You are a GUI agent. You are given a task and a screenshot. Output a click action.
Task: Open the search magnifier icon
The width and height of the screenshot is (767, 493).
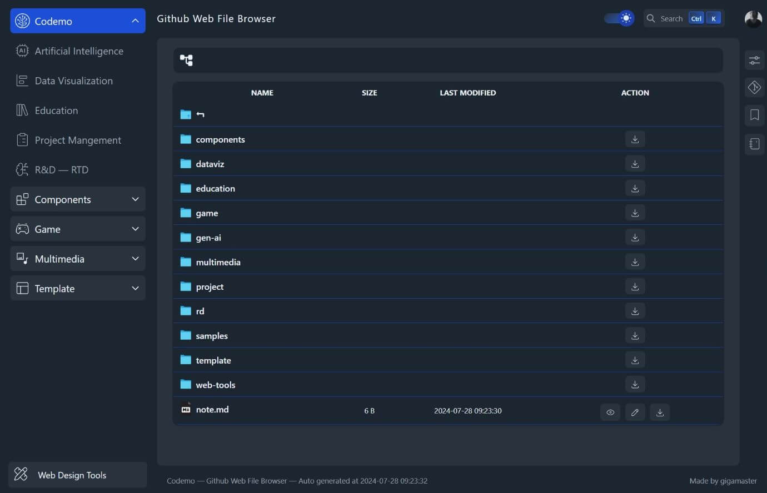[650, 18]
